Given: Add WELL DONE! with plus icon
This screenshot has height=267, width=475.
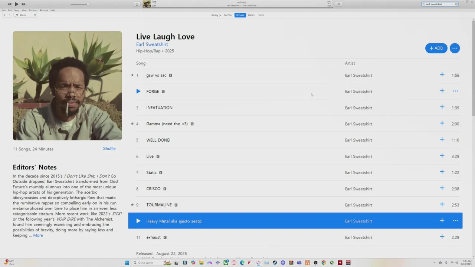Looking at the screenshot, I should pos(442,140).
